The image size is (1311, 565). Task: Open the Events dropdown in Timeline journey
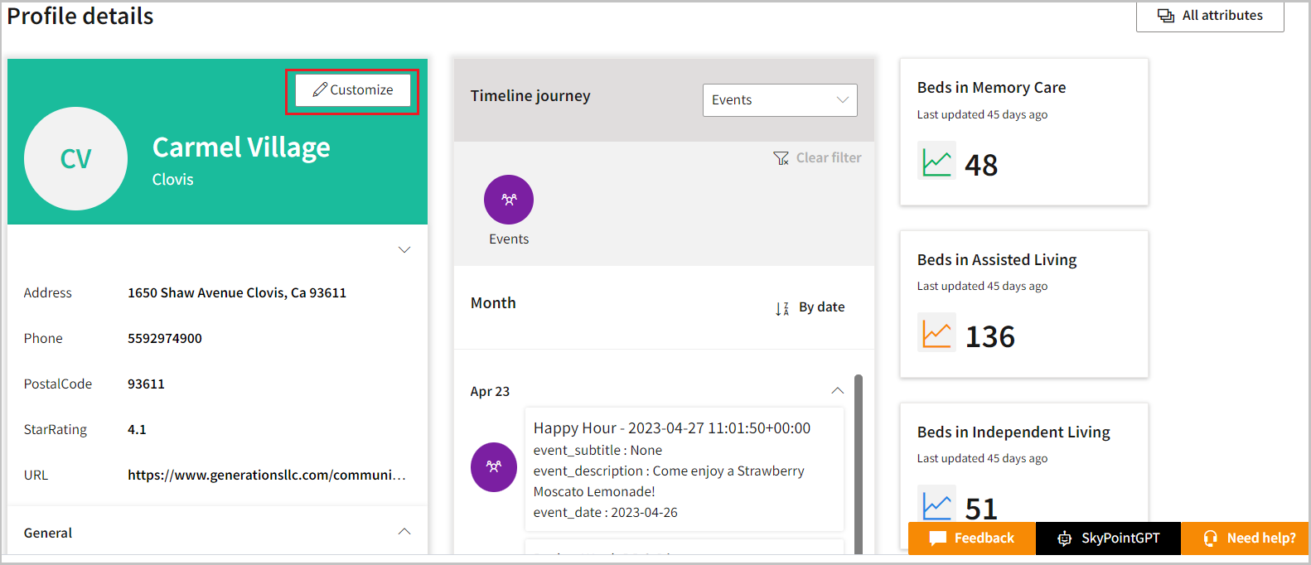click(x=779, y=100)
